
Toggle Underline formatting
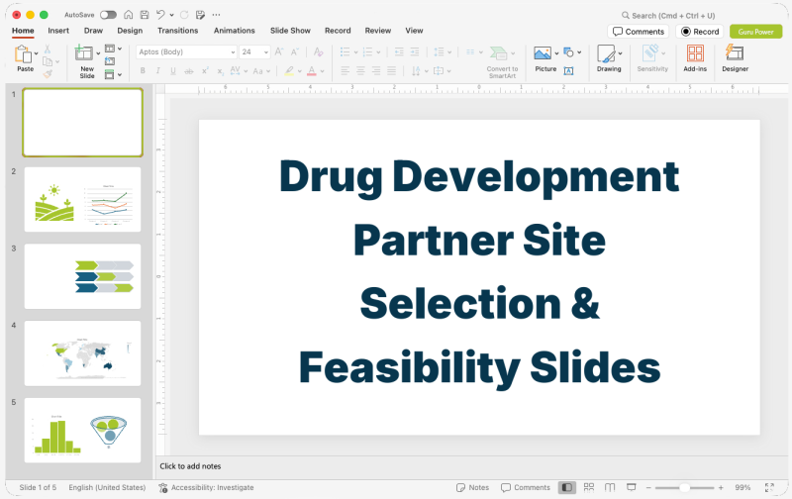pos(173,70)
